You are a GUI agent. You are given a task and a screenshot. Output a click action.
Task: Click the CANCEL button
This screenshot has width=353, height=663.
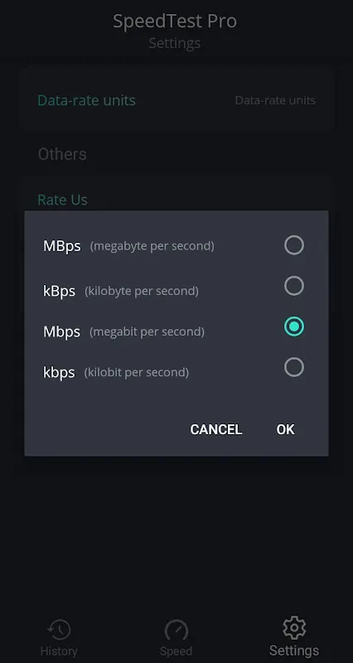tap(216, 429)
